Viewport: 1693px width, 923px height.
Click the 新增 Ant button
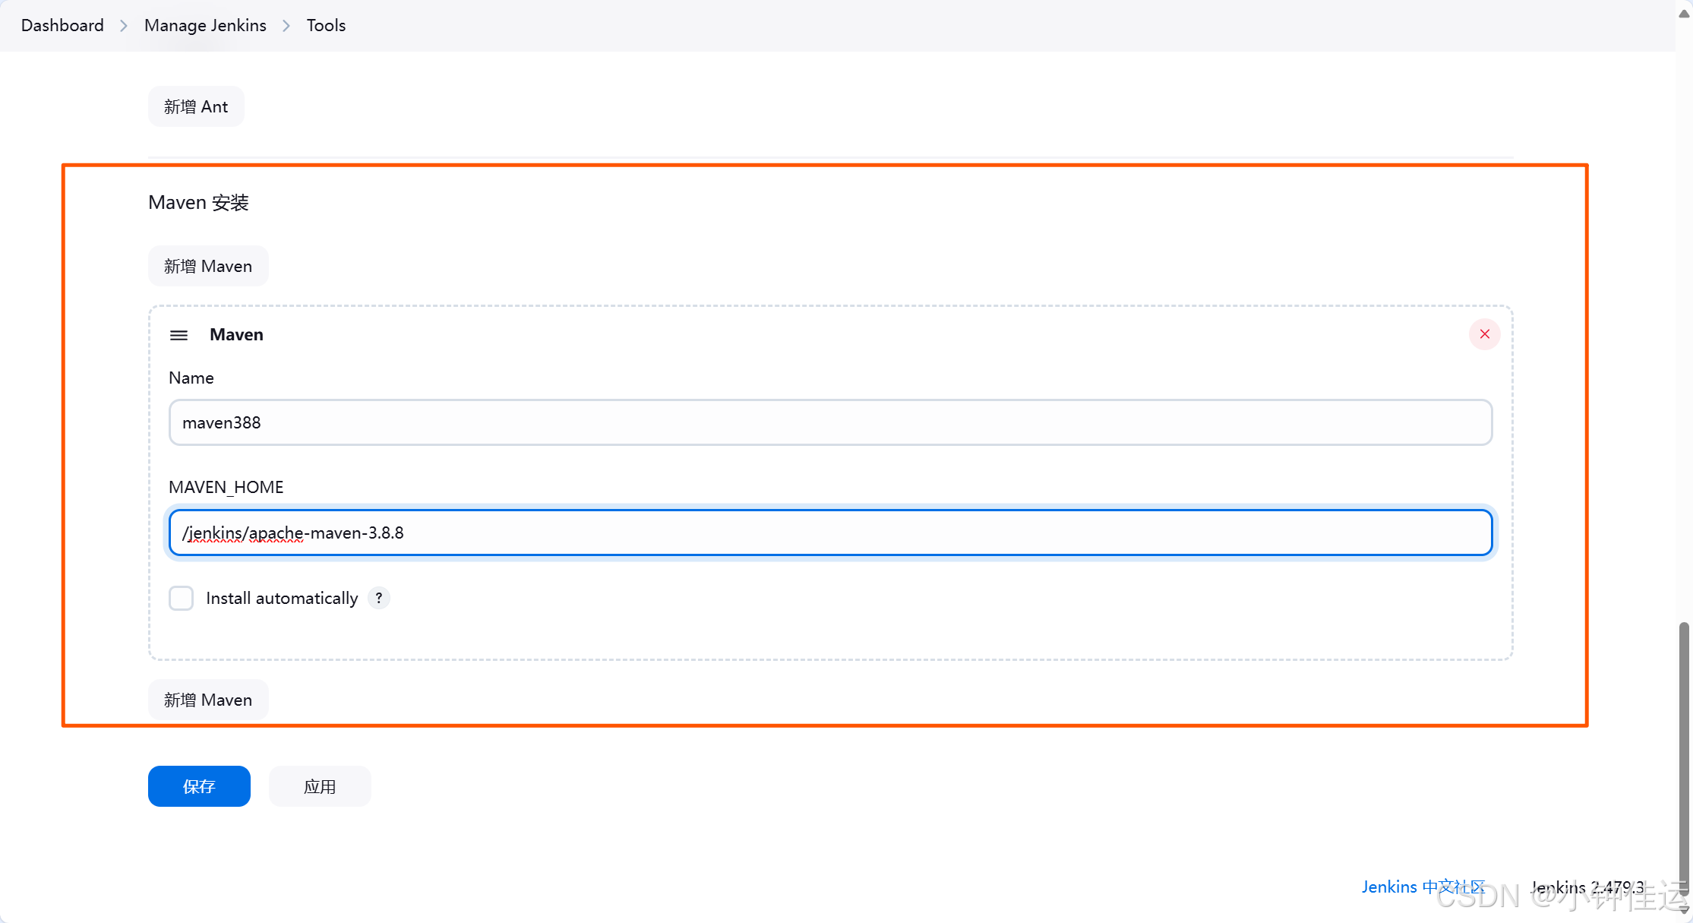click(196, 106)
